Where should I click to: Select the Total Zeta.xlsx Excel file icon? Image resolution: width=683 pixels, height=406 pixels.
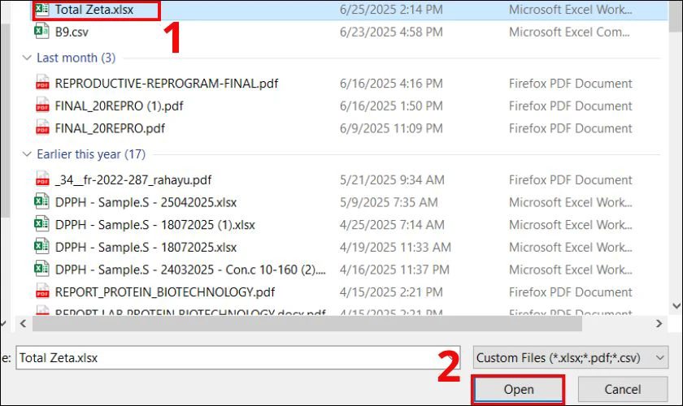41,9
